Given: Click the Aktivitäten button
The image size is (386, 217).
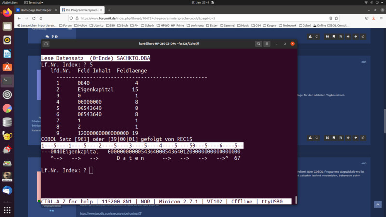Looking at the screenshot, I should [x=10, y=2].
